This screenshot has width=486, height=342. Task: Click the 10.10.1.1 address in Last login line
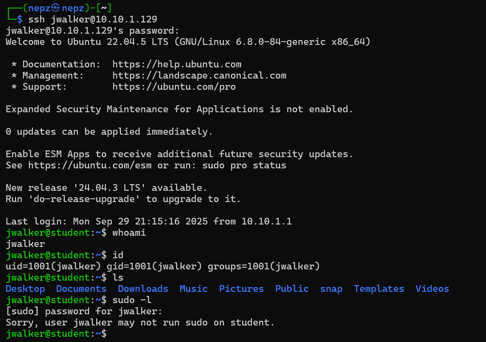click(x=266, y=222)
